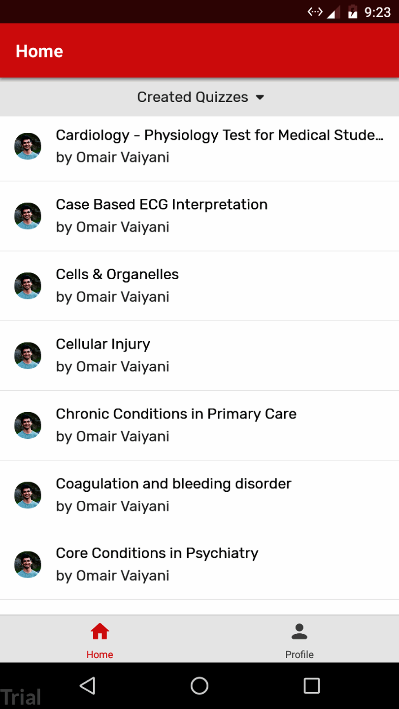Open Coagulation and bleeding disorder quiz
This screenshot has width=399, height=709.
173,483
